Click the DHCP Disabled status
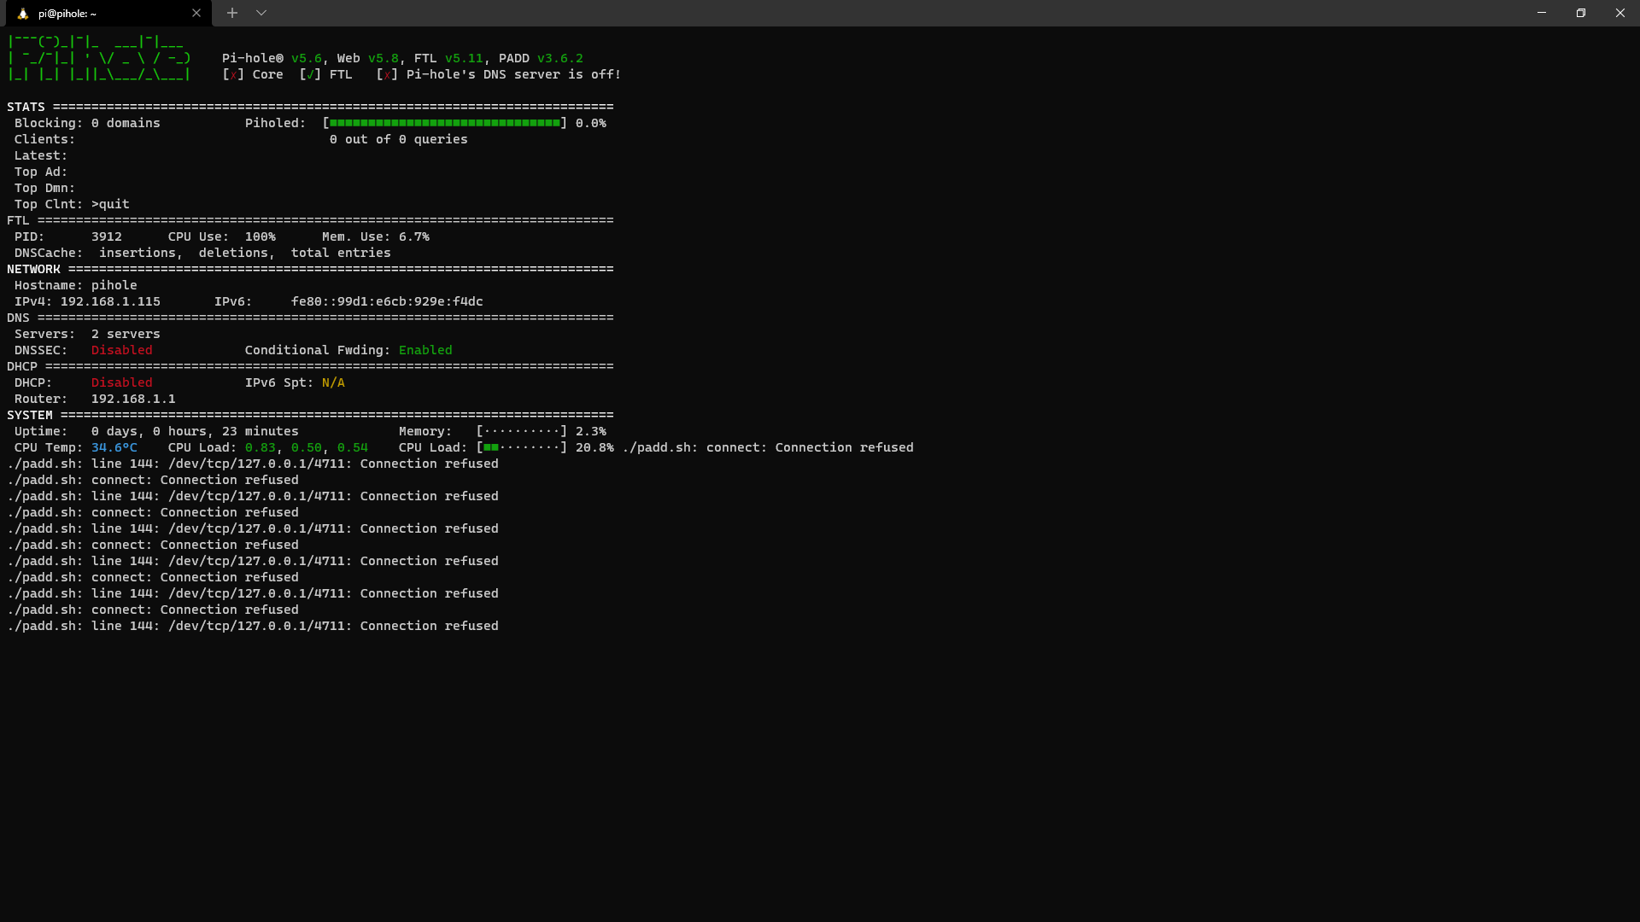Screen dimensions: 1640x922 click(x=122, y=383)
